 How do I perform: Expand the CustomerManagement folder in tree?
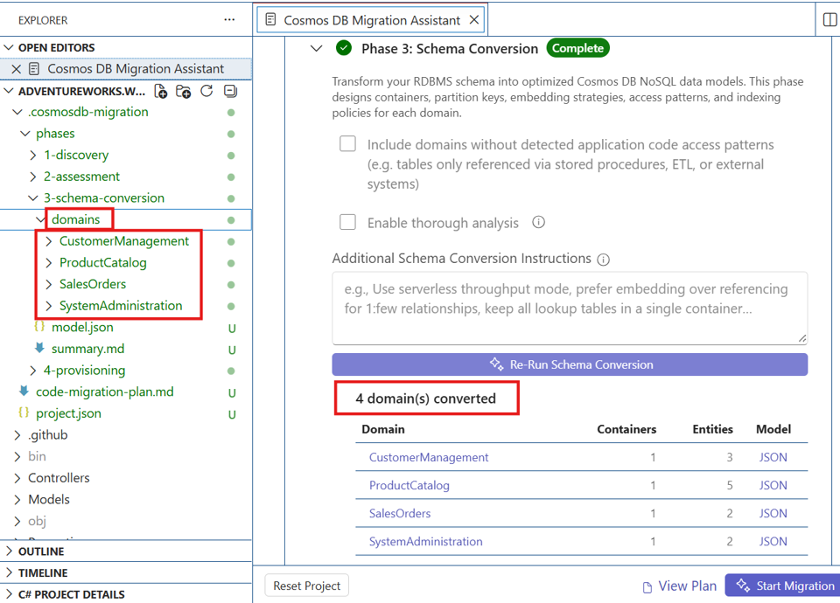(x=49, y=241)
